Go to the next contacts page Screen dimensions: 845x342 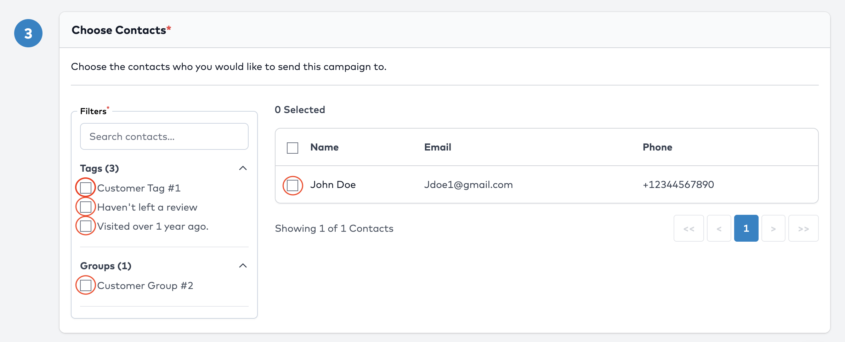(773, 229)
